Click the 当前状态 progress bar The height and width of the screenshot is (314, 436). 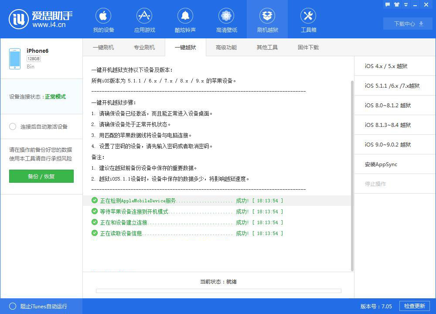pyautogui.click(x=218, y=290)
